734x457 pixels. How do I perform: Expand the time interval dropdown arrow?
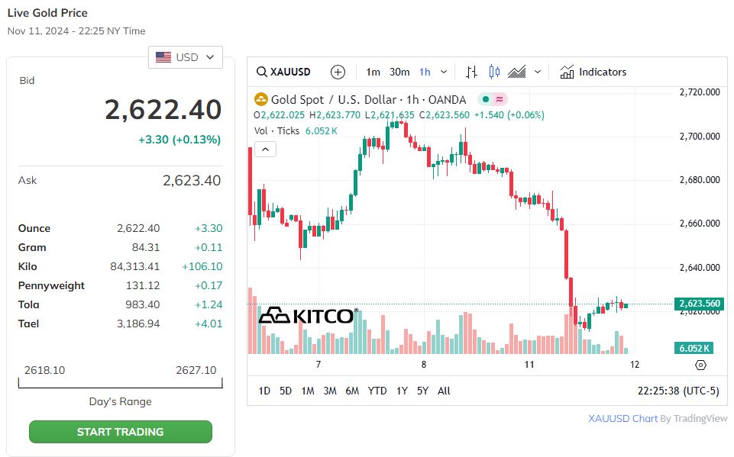(444, 72)
